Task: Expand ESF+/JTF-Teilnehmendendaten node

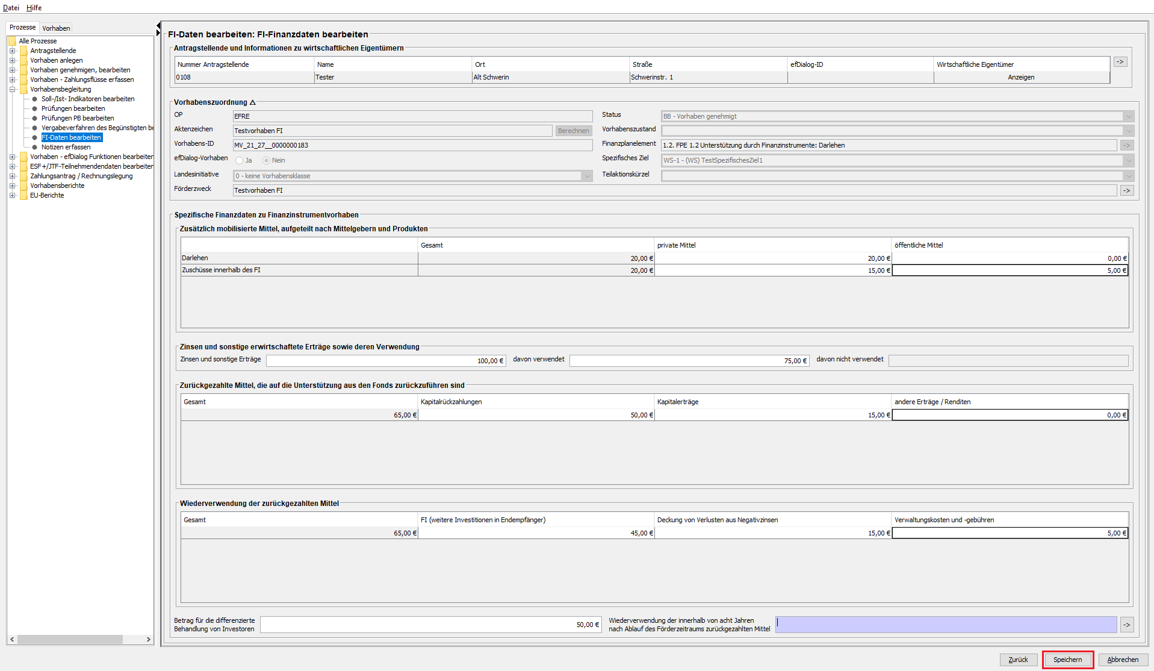Action: tap(12, 166)
